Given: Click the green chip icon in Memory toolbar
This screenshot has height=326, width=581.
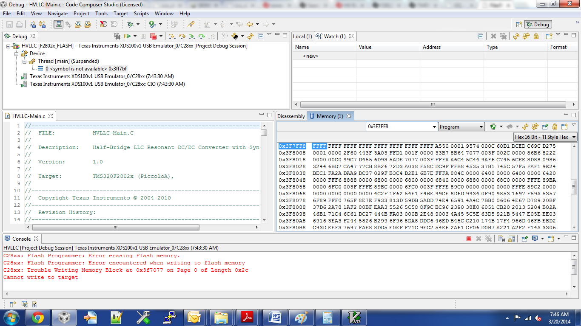Looking at the screenshot, I should [x=493, y=126].
